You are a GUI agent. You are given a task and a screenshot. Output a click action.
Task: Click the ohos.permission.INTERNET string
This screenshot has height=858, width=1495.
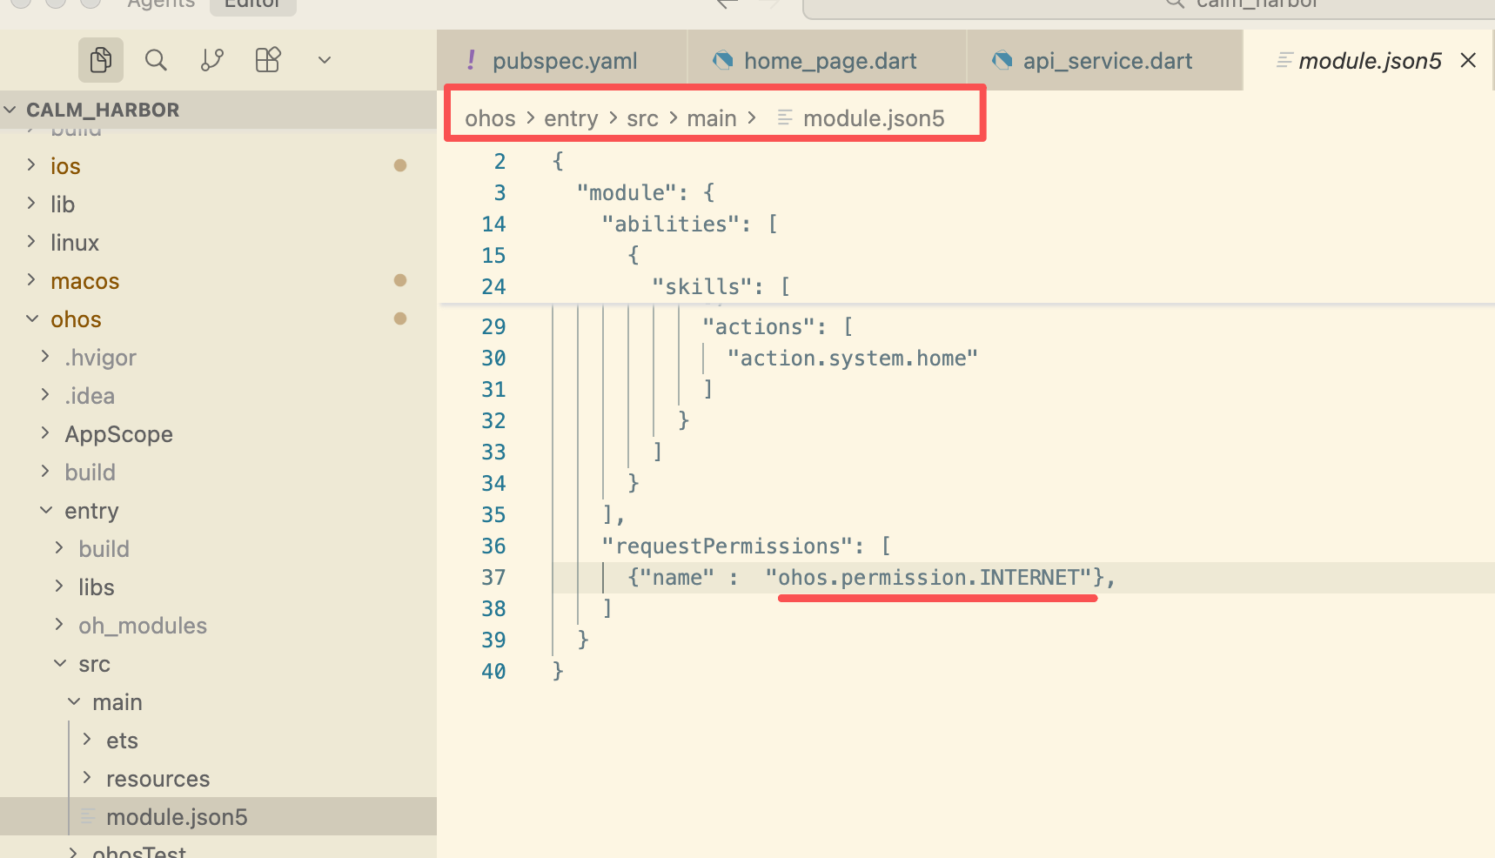[929, 577]
